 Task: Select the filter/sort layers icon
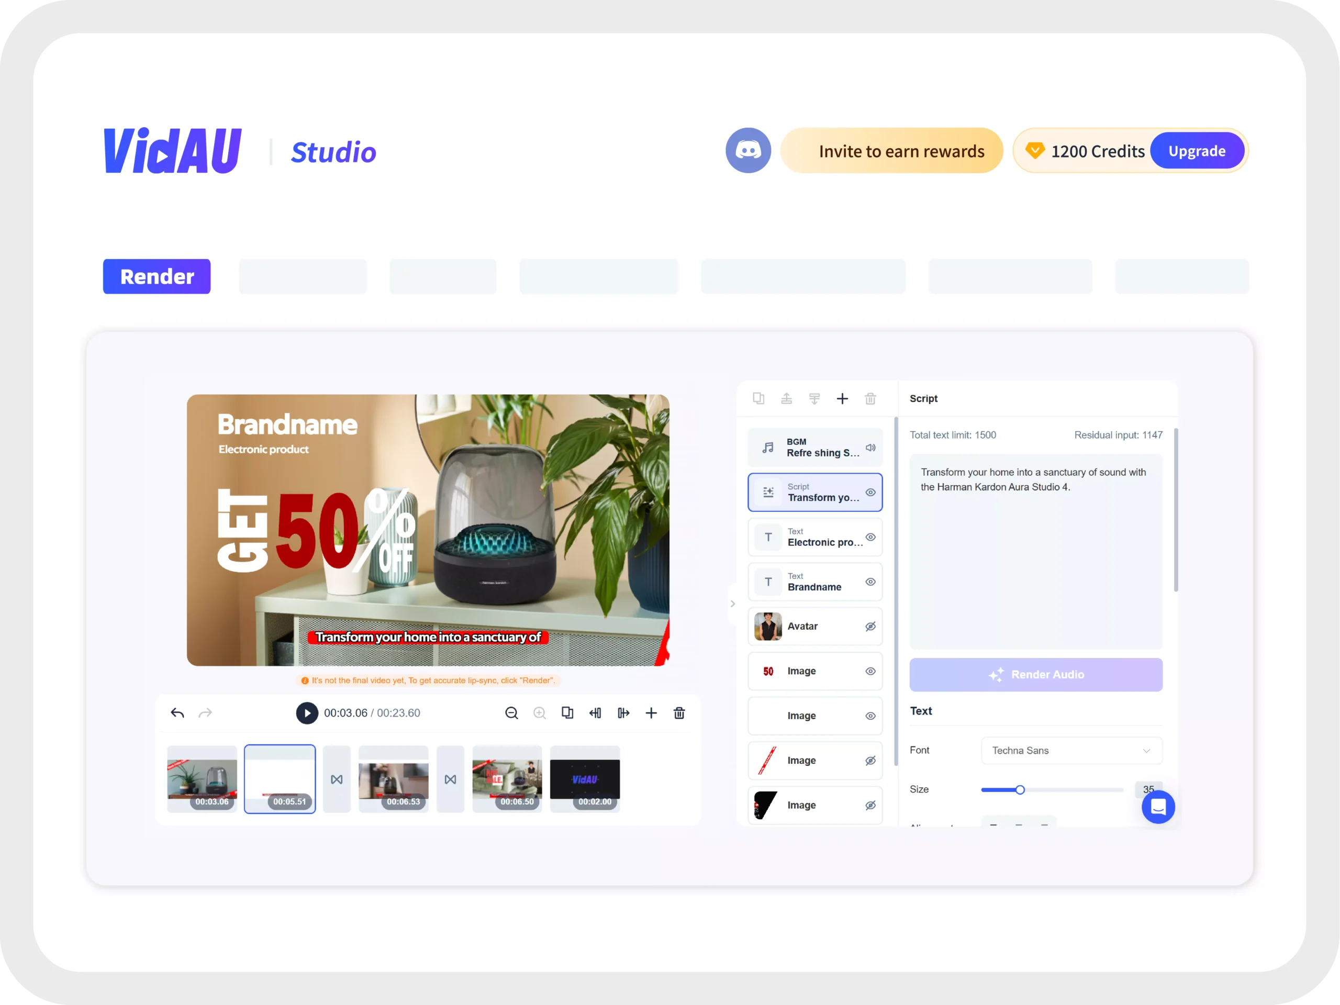[x=814, y=398]
